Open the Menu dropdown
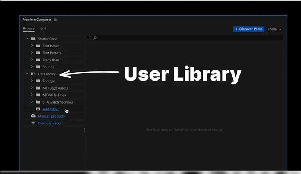This screenshot has width=301, height=174. 275,29
